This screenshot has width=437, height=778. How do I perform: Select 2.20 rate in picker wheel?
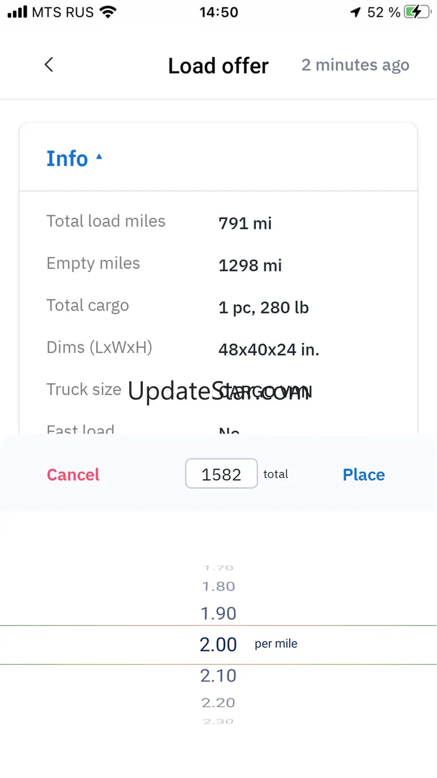pos(218,702)
